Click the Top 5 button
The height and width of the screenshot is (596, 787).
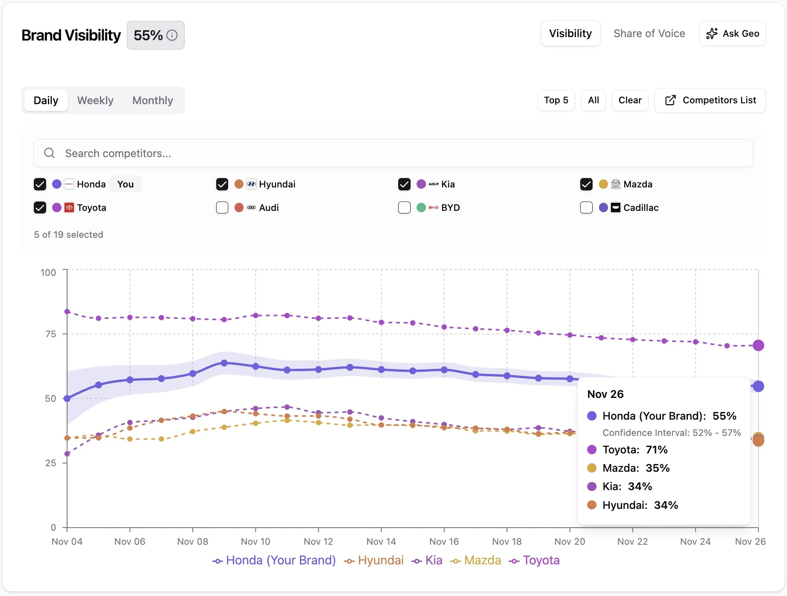coord(556,100)
